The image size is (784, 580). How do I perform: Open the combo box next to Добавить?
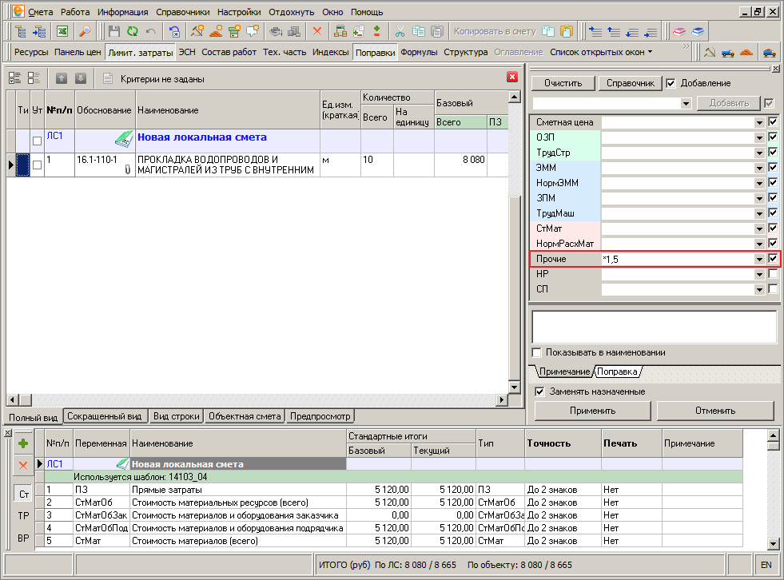coord(686,104)
